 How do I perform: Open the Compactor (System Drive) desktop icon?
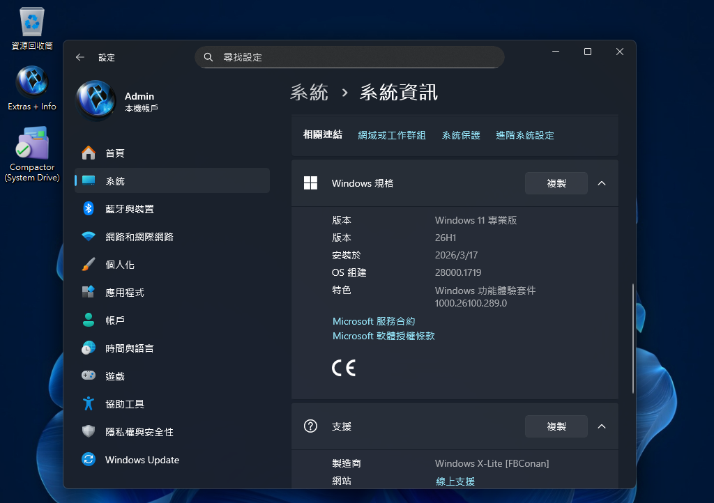pos(32,154)
